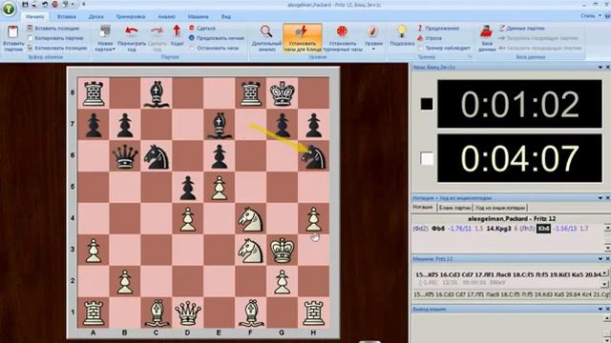This screenshot has width=611, height=343.
Task: Switch to the Доска ribbon tab
Action: point(95,17)
